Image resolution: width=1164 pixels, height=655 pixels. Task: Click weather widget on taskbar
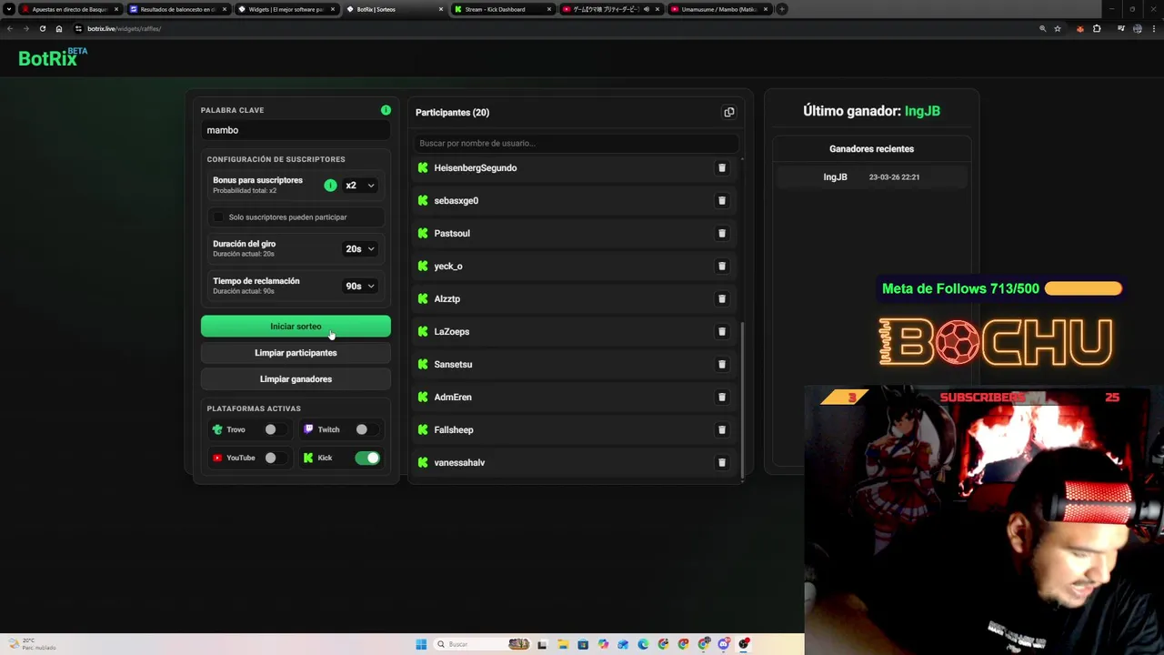[33, 644]
